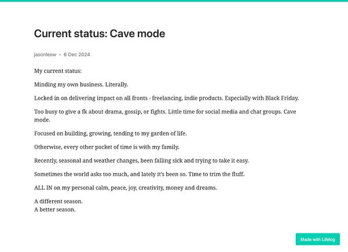Click the word Literally in second paragraph
Viewport: 348px width, 252px height.
tap(117, 85)
